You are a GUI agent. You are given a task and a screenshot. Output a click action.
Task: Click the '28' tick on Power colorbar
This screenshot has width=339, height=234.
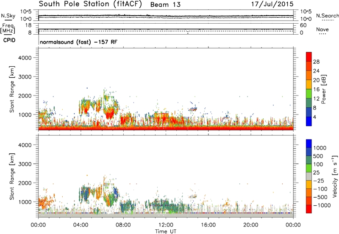[x=316, y=62]
